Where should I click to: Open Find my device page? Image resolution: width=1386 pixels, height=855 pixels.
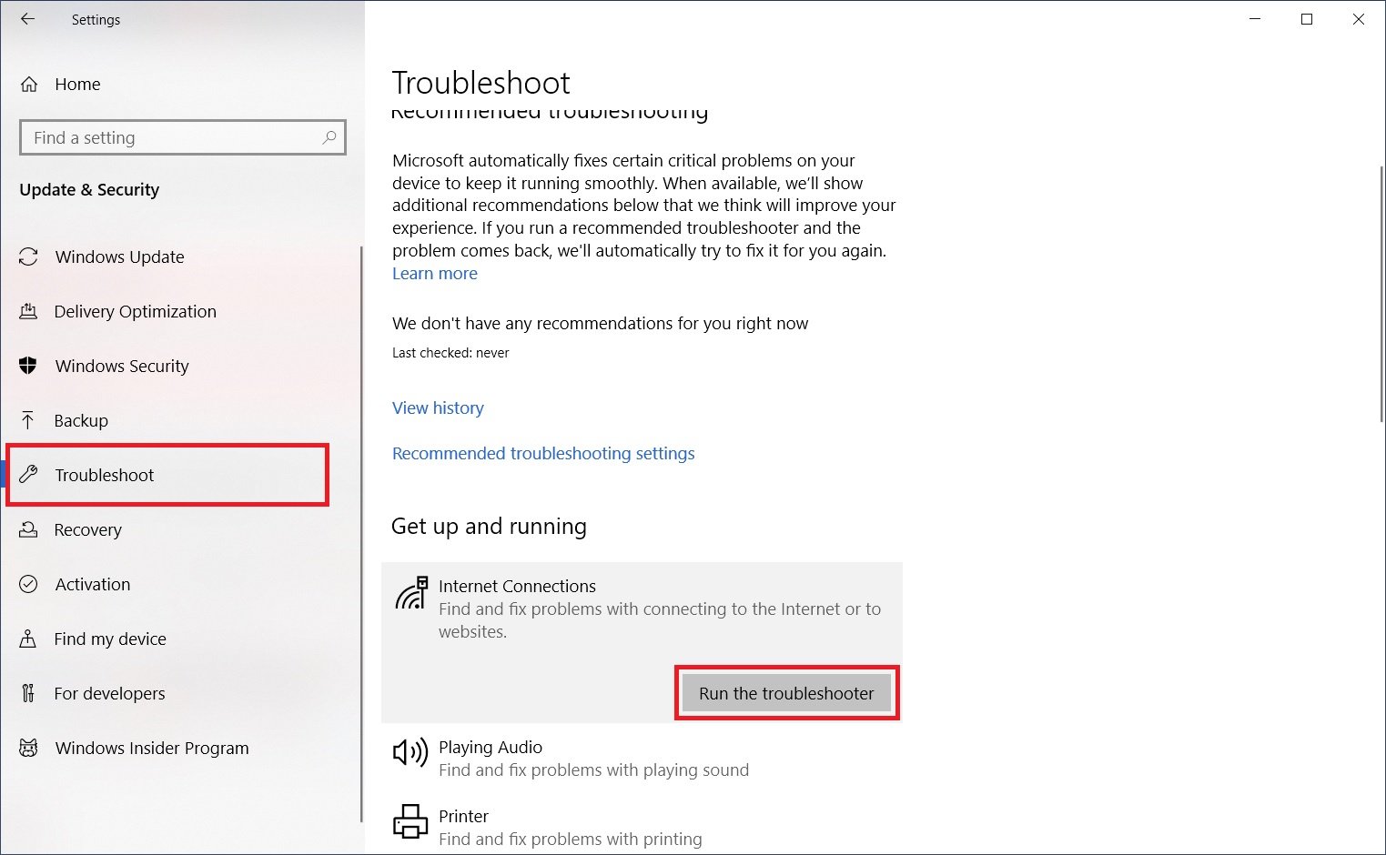(110, 639)
